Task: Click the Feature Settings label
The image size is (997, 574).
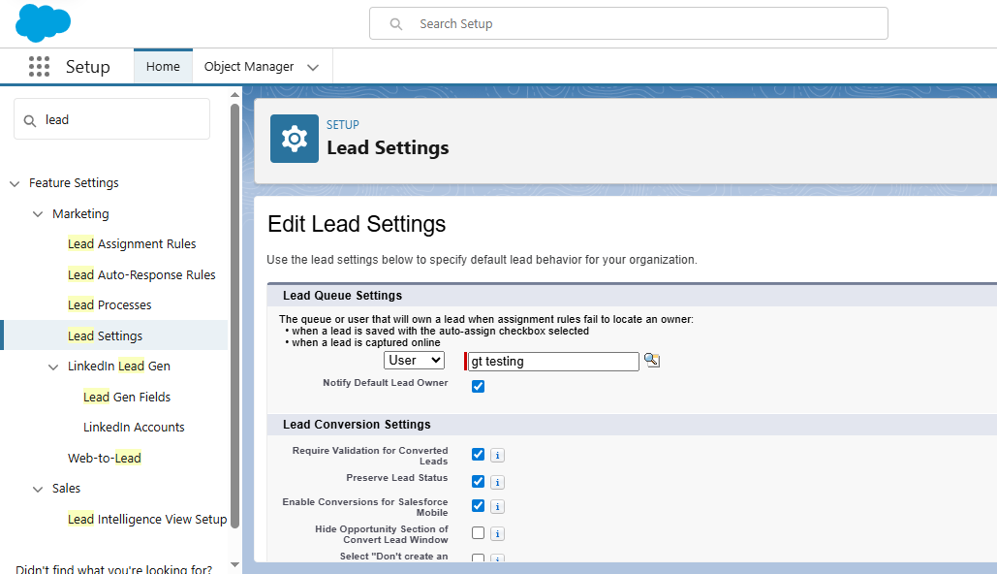Action: (74, 182)
